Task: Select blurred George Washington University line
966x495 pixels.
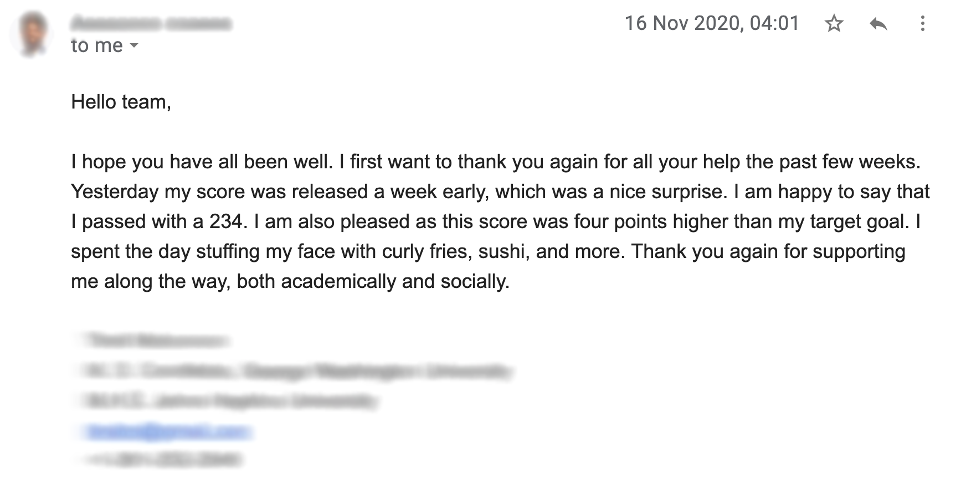Action: (x=297, y=370)
